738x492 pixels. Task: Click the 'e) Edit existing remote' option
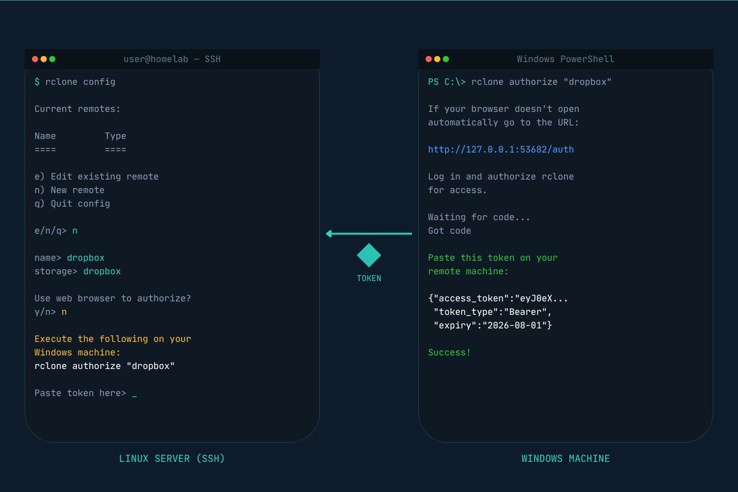tap(97, 177)
